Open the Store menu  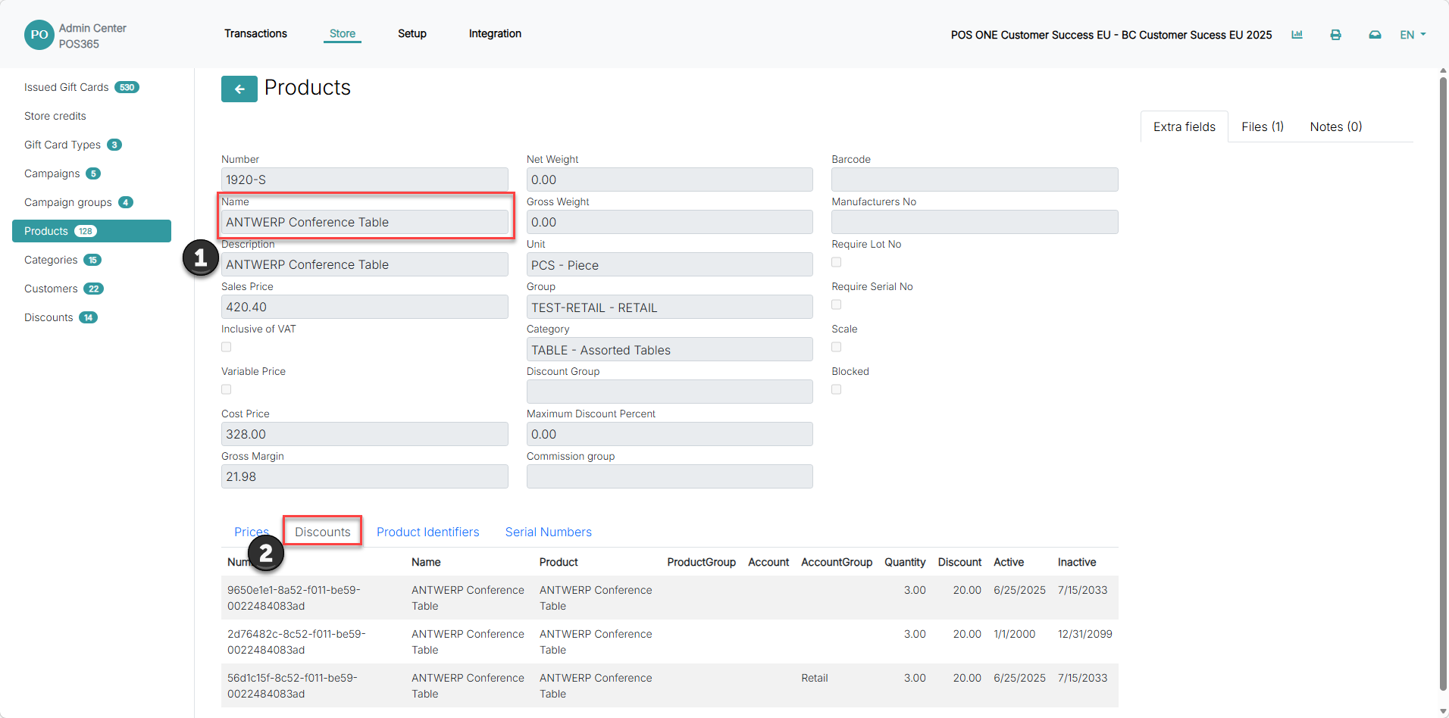(343, 33)
